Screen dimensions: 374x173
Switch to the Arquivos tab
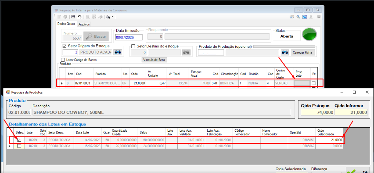tap(84, 24)
